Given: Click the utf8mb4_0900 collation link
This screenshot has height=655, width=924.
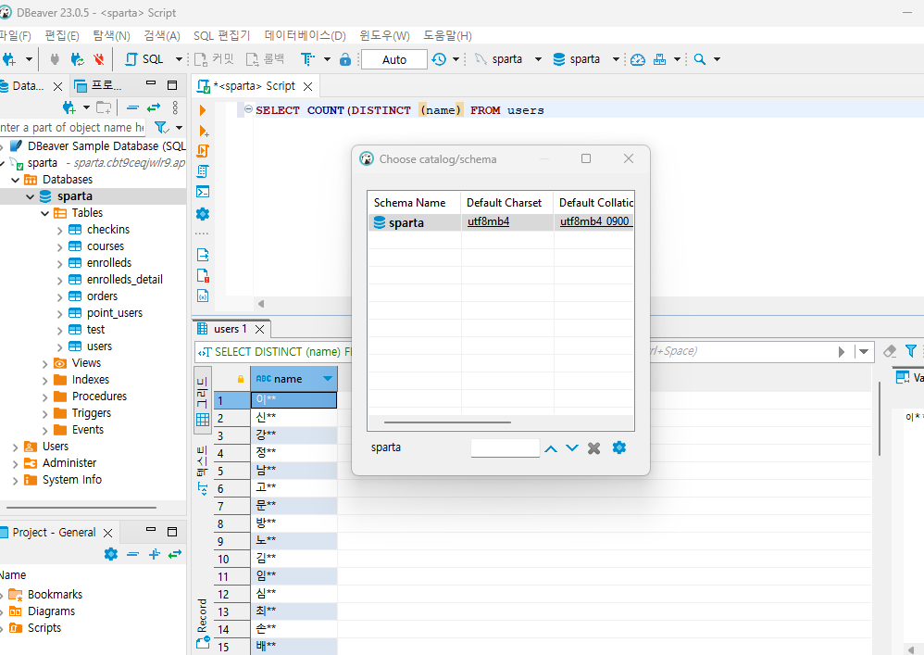Looking at the screenshot, I should [x=594, y=221].
